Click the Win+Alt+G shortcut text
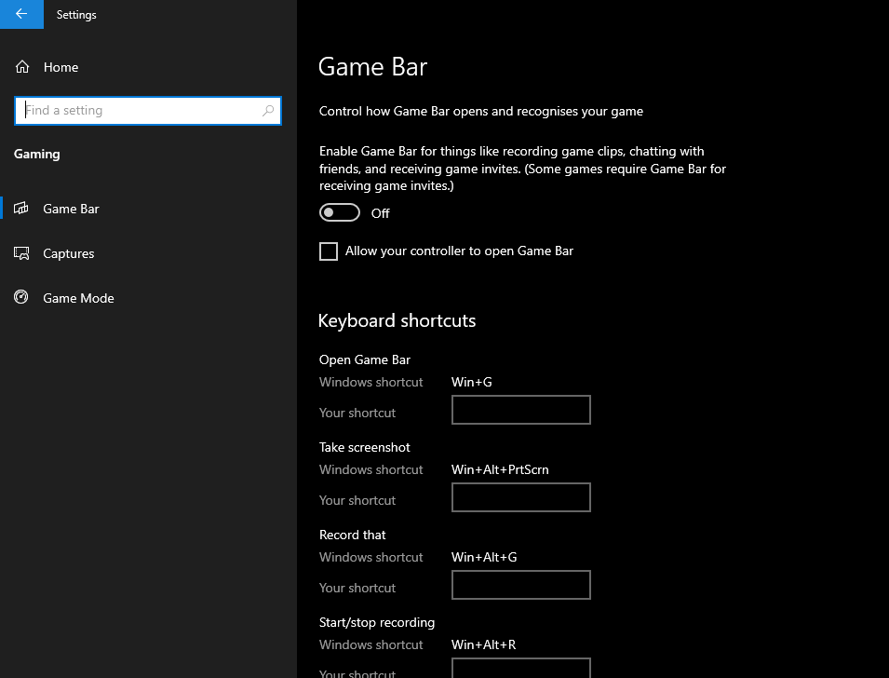 coord(484,557)
